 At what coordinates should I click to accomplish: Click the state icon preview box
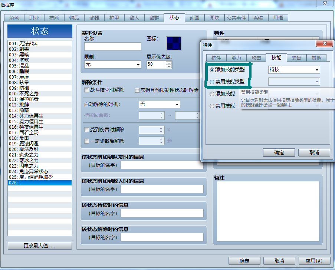pos(174,43)
